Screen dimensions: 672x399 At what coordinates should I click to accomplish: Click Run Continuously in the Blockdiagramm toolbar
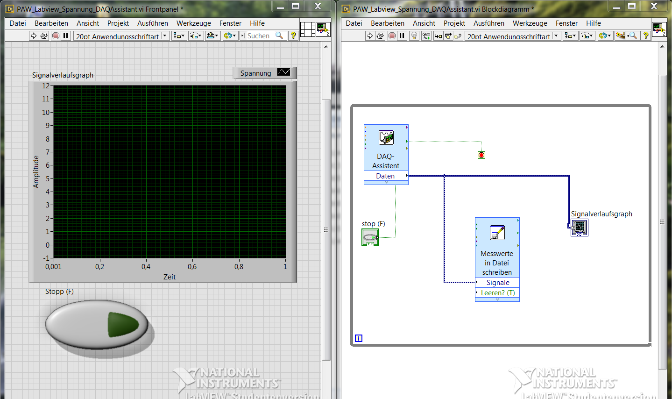click(380, 36)
